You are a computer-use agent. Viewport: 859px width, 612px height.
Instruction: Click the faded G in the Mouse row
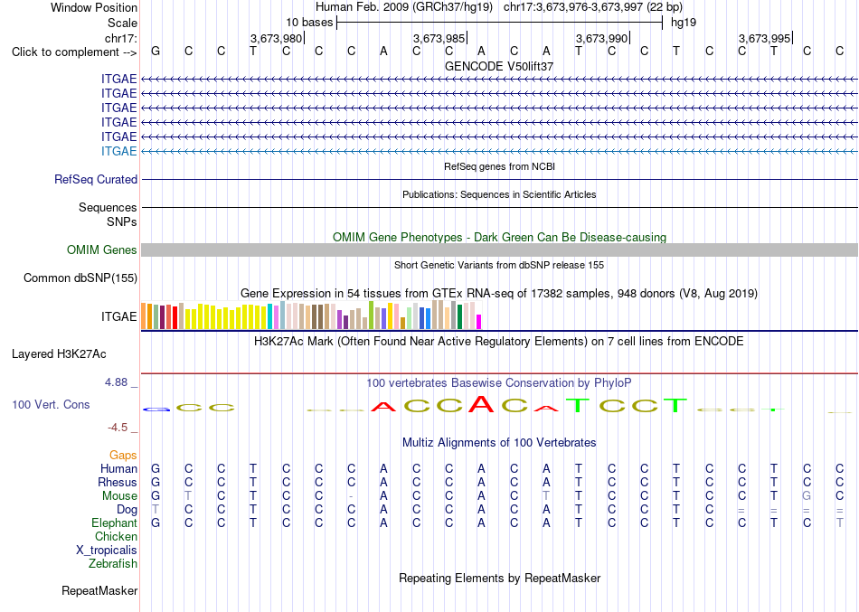[x=807, y=496]
